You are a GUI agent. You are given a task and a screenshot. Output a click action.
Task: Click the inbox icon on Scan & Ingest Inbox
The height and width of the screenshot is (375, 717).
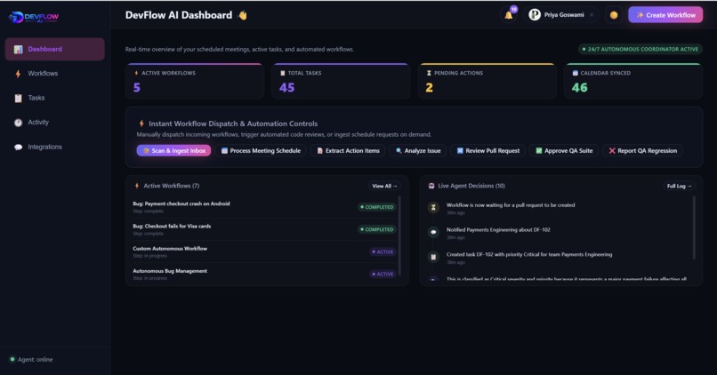(x=146, y=151)
